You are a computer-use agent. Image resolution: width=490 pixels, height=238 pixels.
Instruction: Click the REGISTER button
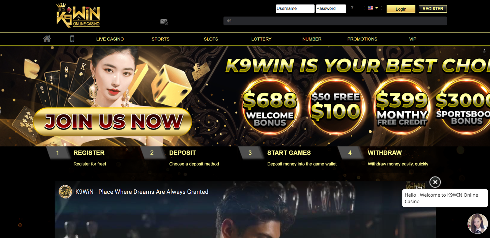433,9
